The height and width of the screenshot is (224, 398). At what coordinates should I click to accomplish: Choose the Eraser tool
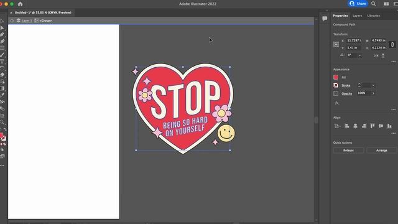click(2, 75)
